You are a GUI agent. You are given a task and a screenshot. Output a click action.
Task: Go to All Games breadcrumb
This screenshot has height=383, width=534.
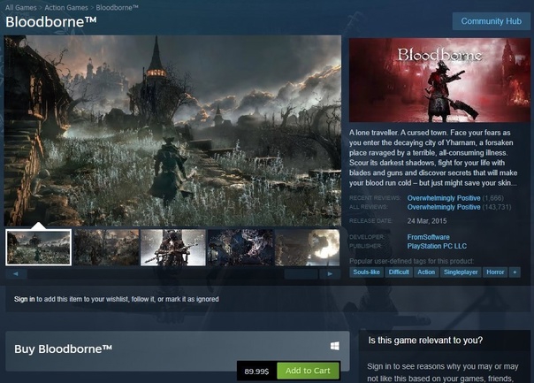pyautogui.click(x=20, y=7)
